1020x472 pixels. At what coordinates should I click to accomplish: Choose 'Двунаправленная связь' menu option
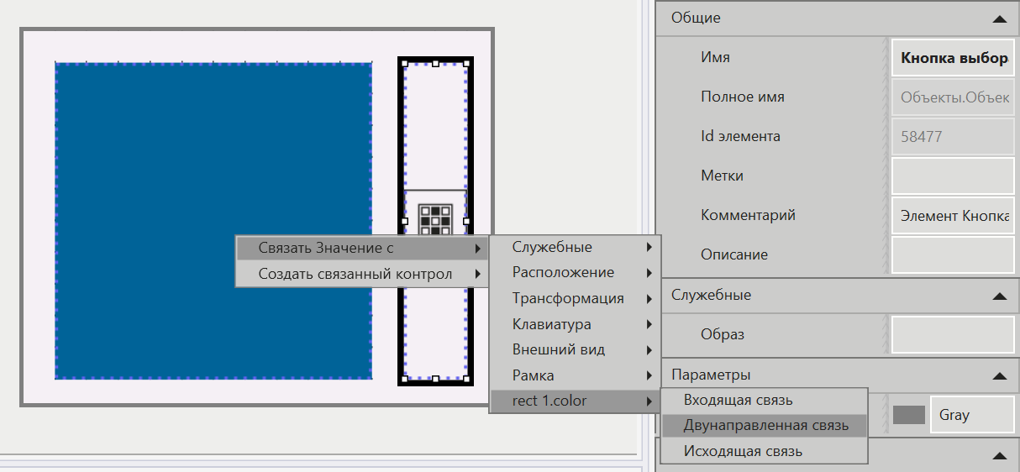765,425
